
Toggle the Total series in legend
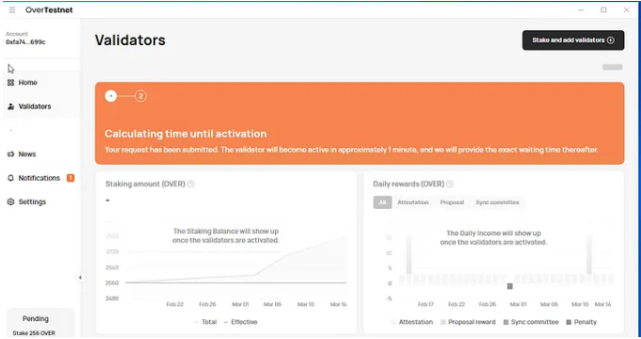tap(205, 322)
